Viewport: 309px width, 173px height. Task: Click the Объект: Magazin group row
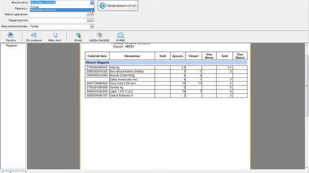coord(166,62)
